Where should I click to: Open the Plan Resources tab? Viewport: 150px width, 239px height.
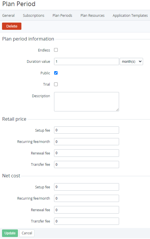[92, 15]
